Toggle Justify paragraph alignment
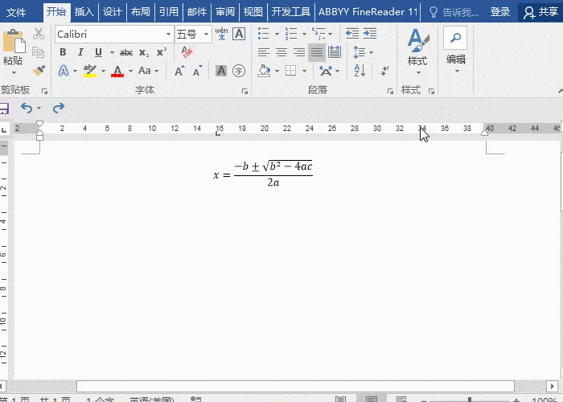This screenshot has width=563, height=402. [317, 52]
